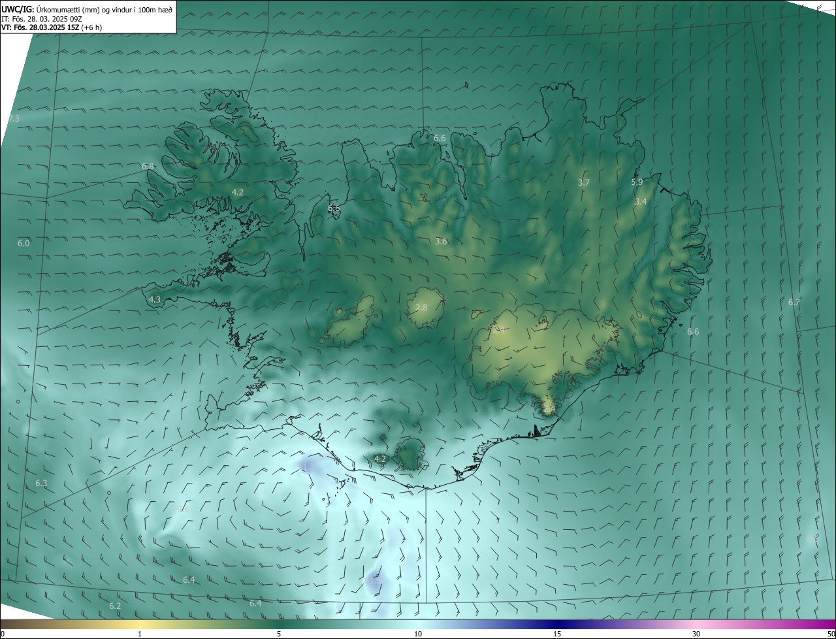This screenshot has height=639, width=836.
Task: Select the 6.2 value label
Action: 115,606
